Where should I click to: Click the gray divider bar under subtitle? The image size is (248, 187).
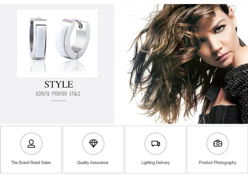tap(59, 100)
